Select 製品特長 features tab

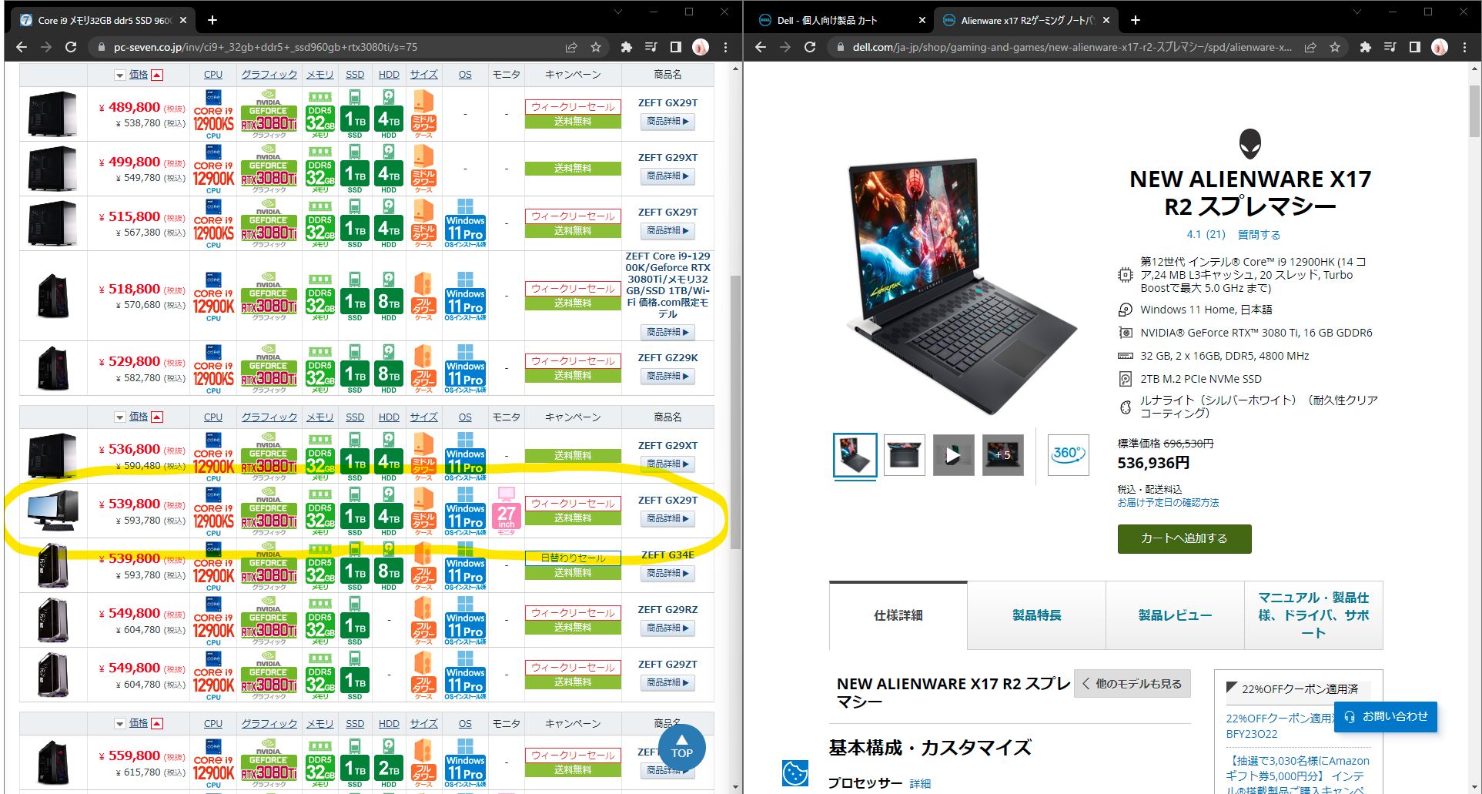pos(1037,615)
